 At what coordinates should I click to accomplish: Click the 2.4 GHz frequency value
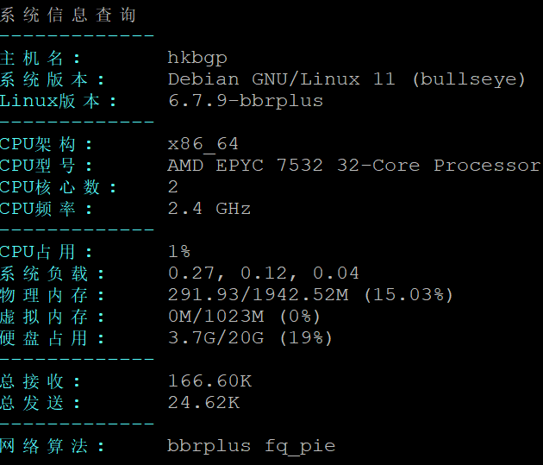click(209, 209)
